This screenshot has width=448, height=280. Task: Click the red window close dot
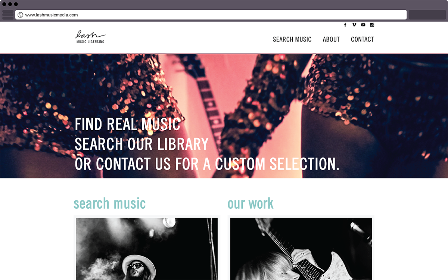(x=4, y=4)
